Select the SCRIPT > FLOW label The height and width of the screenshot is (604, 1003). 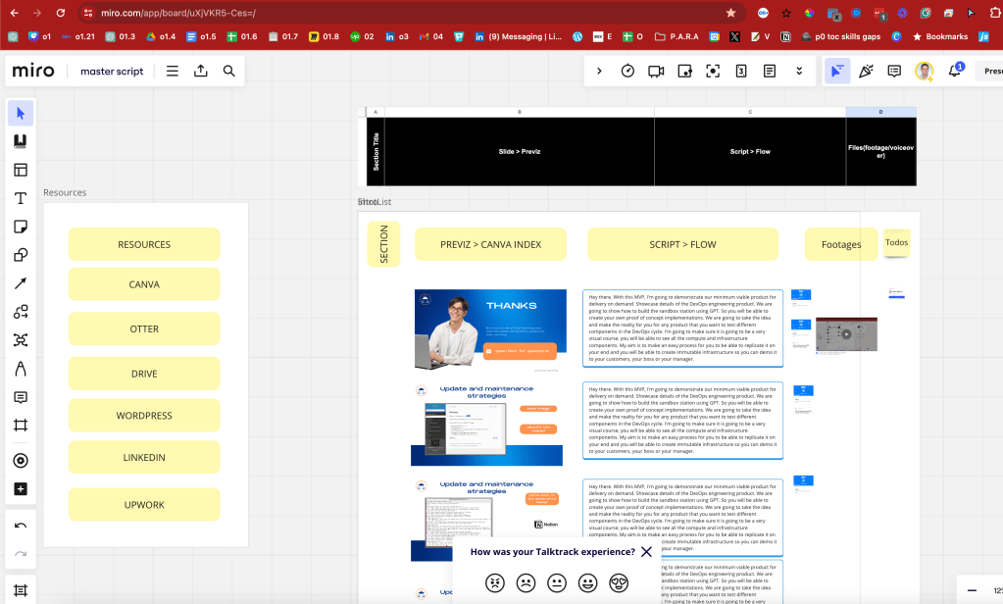(682, 244)
